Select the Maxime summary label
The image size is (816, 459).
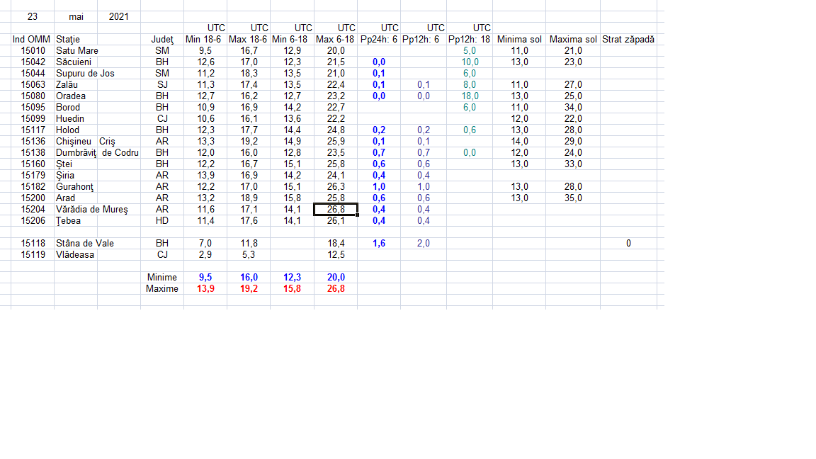click(161, 289)
